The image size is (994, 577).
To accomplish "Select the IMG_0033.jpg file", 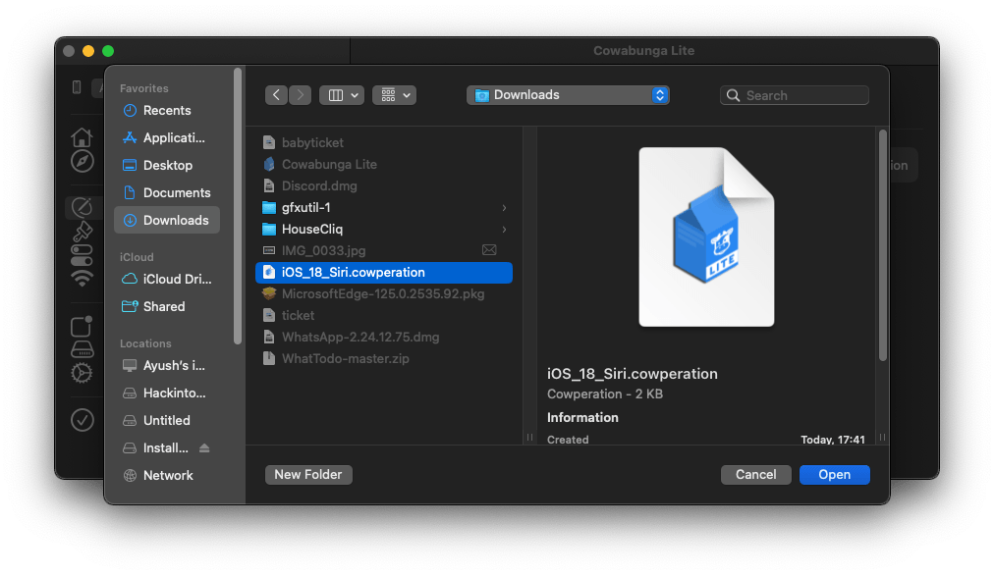I will point(383,250).
